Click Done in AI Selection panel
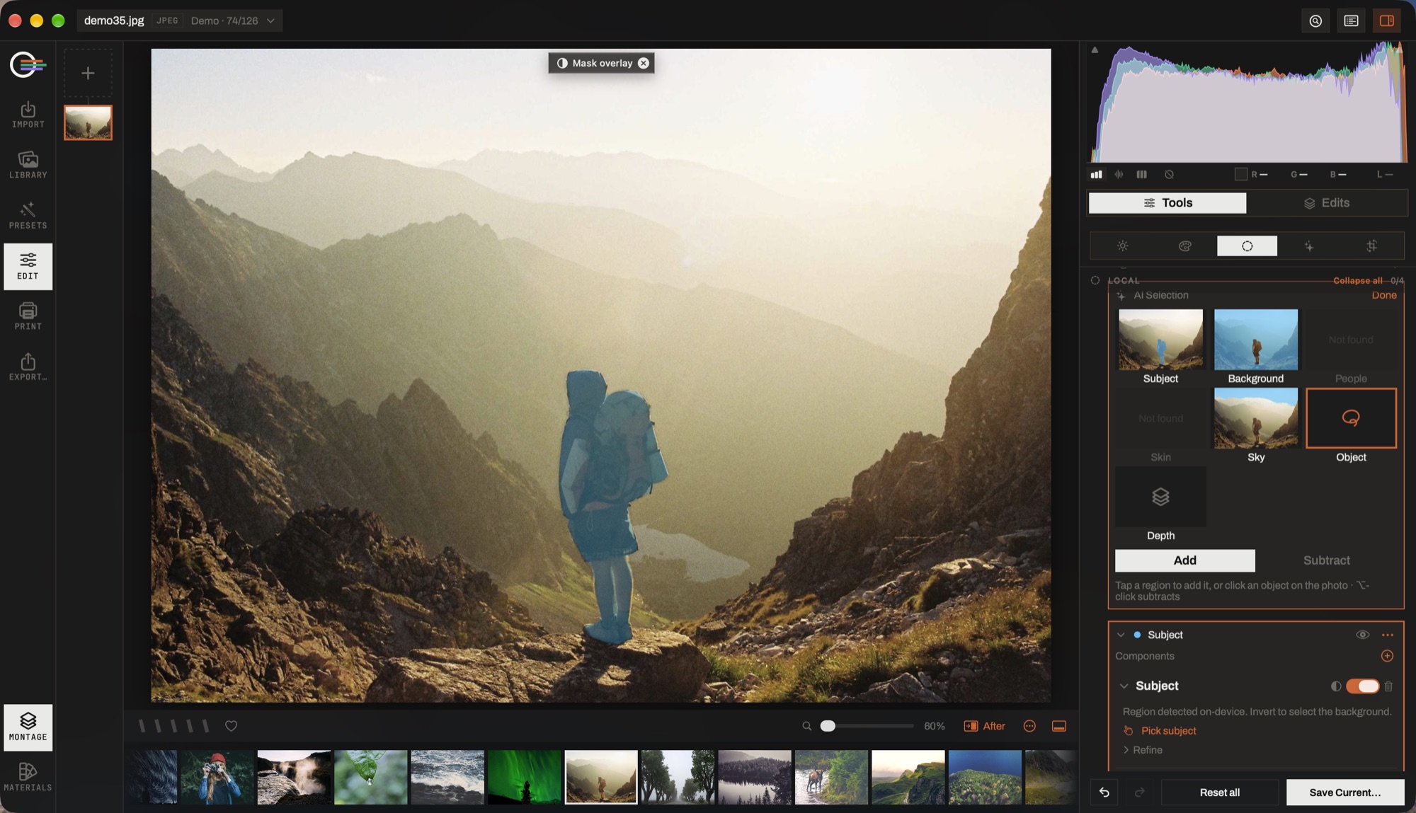This screenshot has width=1416, height=813. (x=1383, y=295)
